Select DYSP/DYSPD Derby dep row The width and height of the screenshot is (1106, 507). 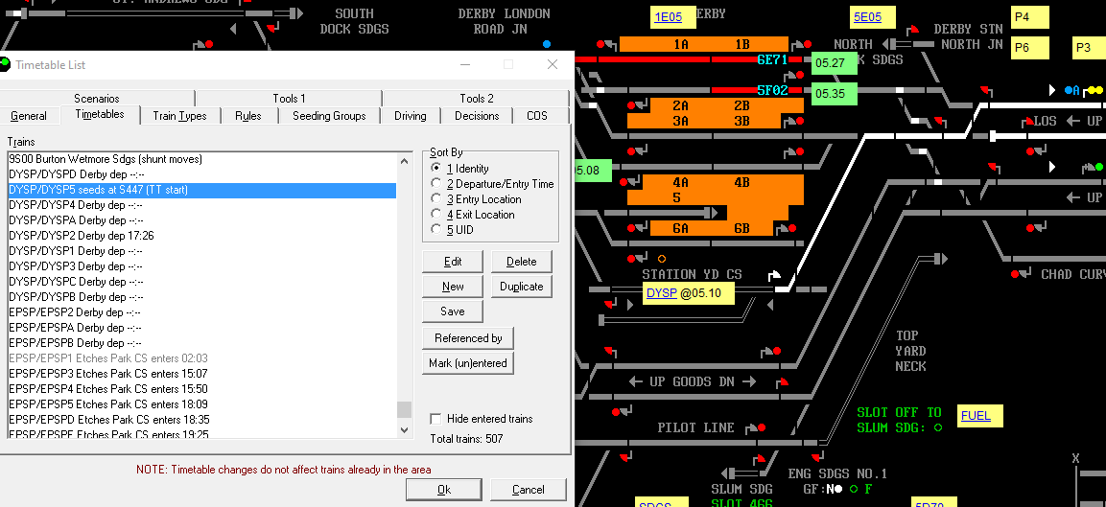coord(201,174)
